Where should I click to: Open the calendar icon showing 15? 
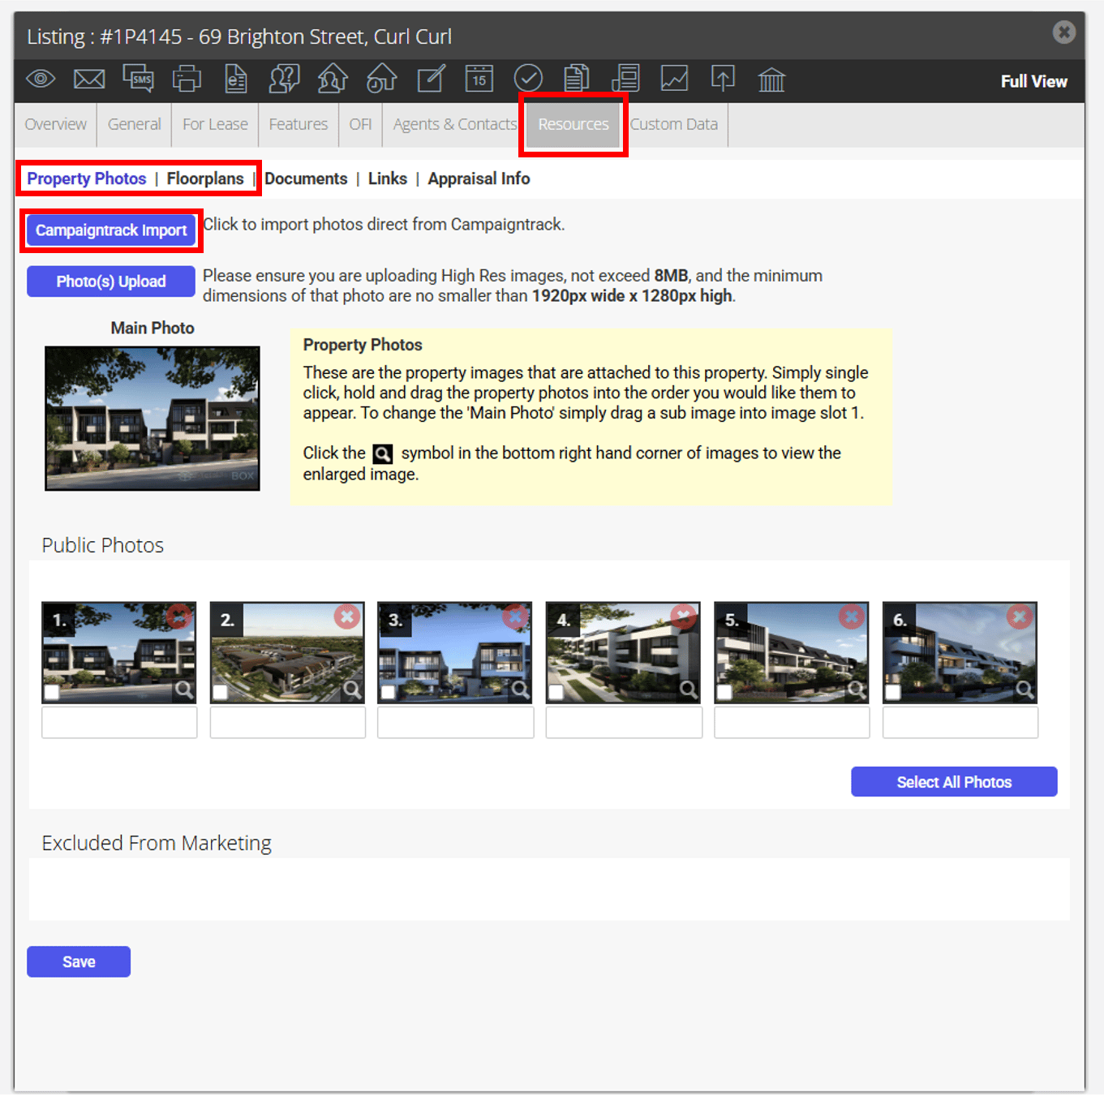[x=479, y=78]
